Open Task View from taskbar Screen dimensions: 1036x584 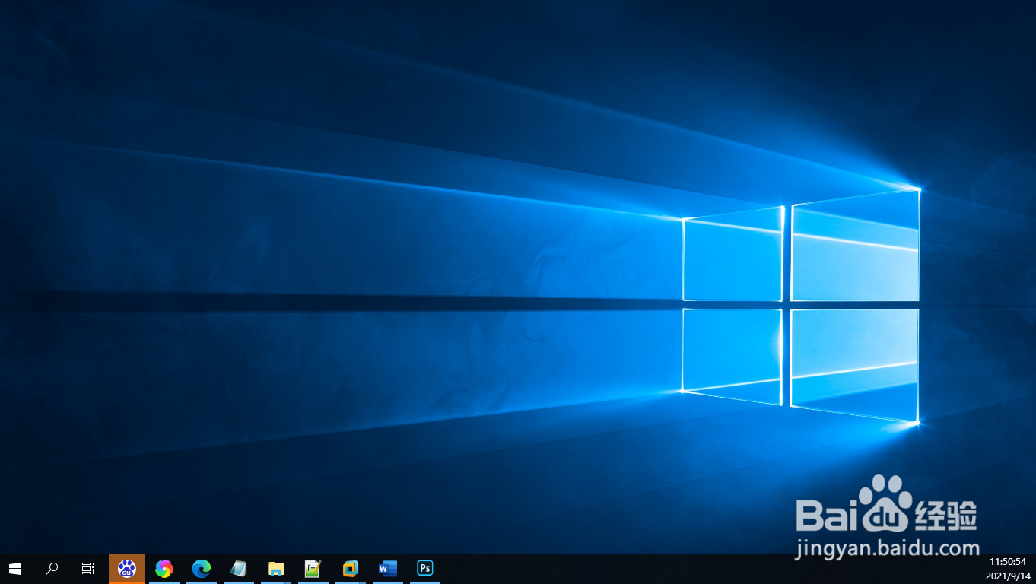(88, 568)
